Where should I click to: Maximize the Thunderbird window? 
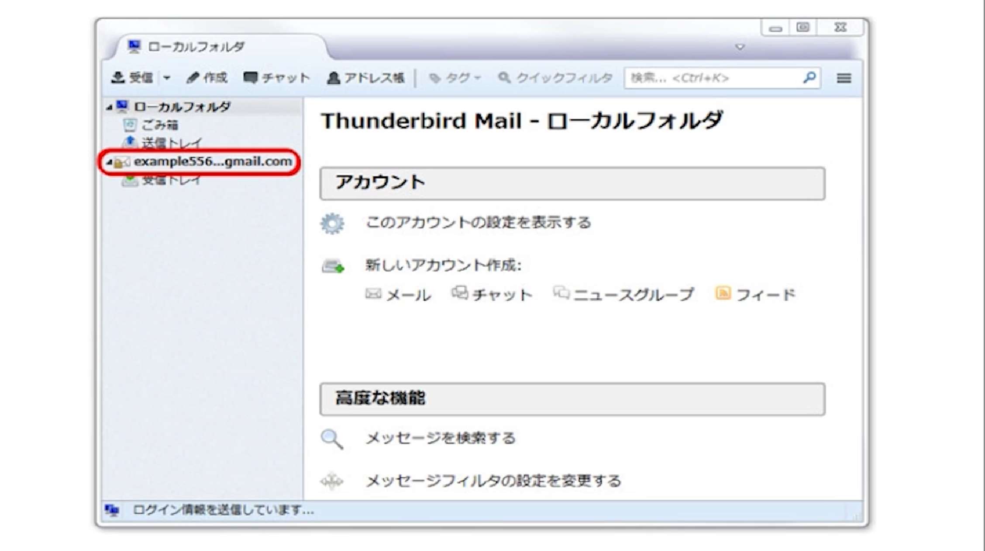click(802, 27)
